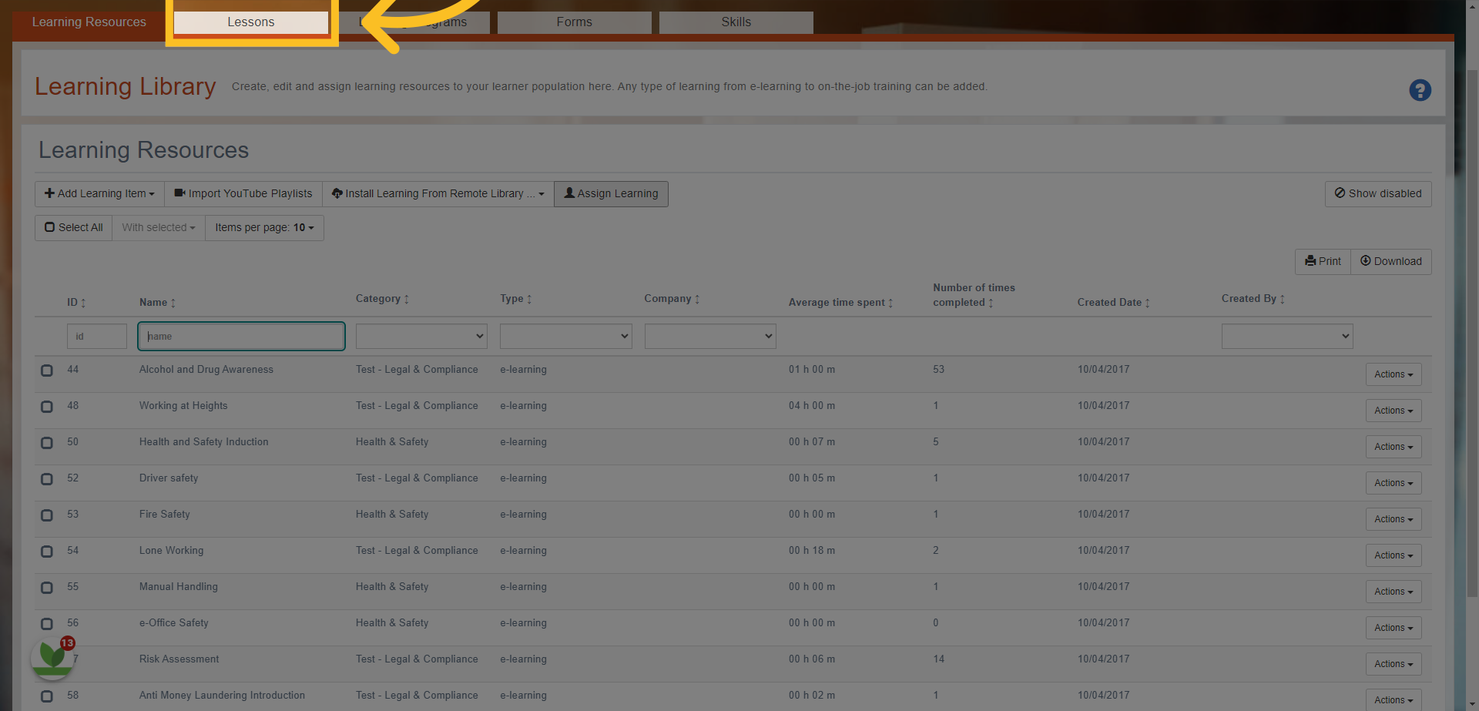Open Actions menu for Manual Handling
Screen dimensions: 1479x711
coord(1393,592)
